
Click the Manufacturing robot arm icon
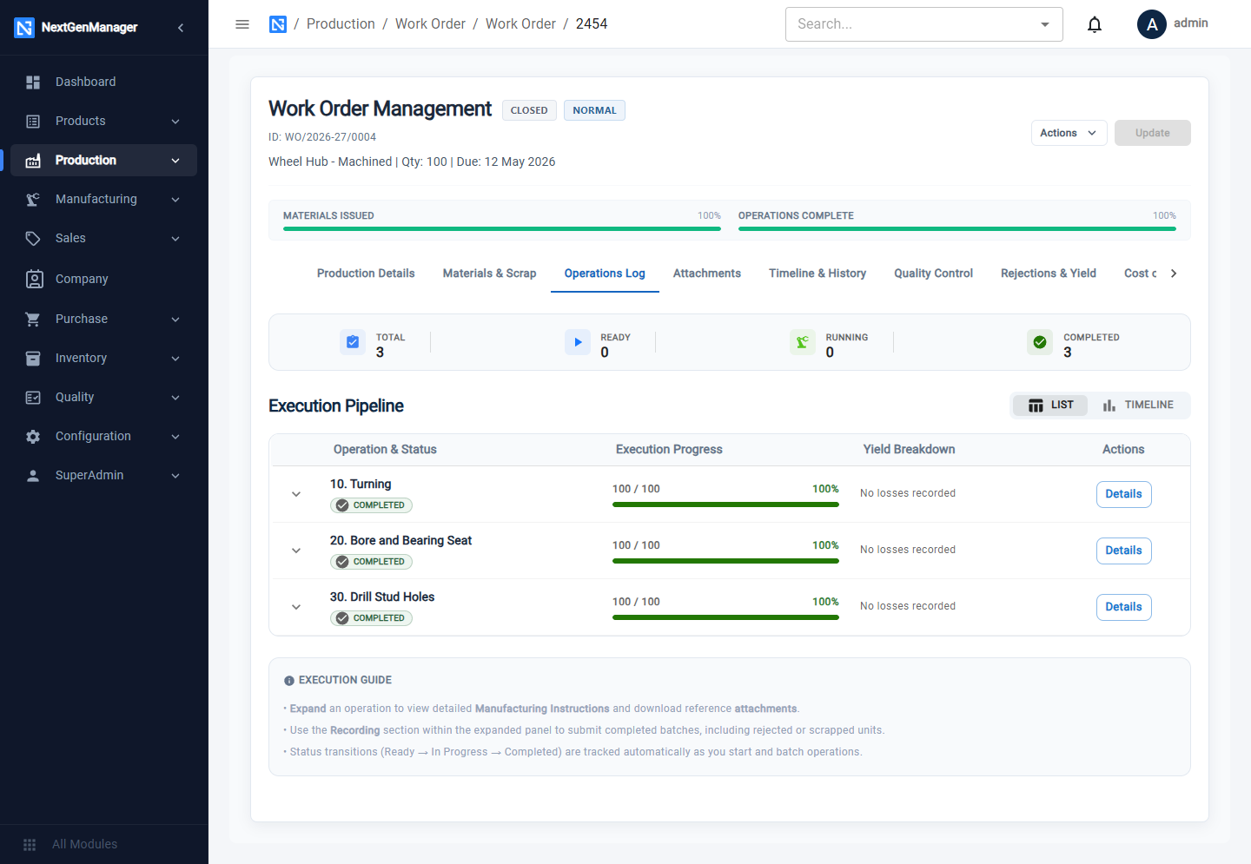point(33,200)
